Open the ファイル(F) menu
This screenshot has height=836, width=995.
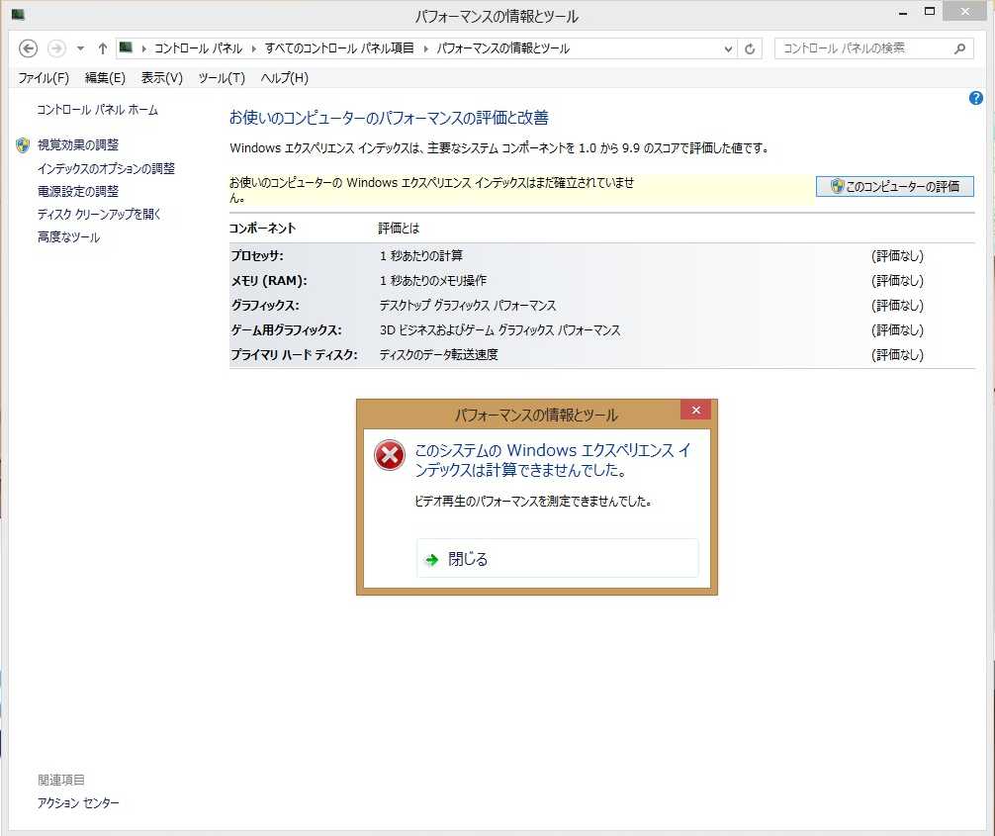coord(44,78)
